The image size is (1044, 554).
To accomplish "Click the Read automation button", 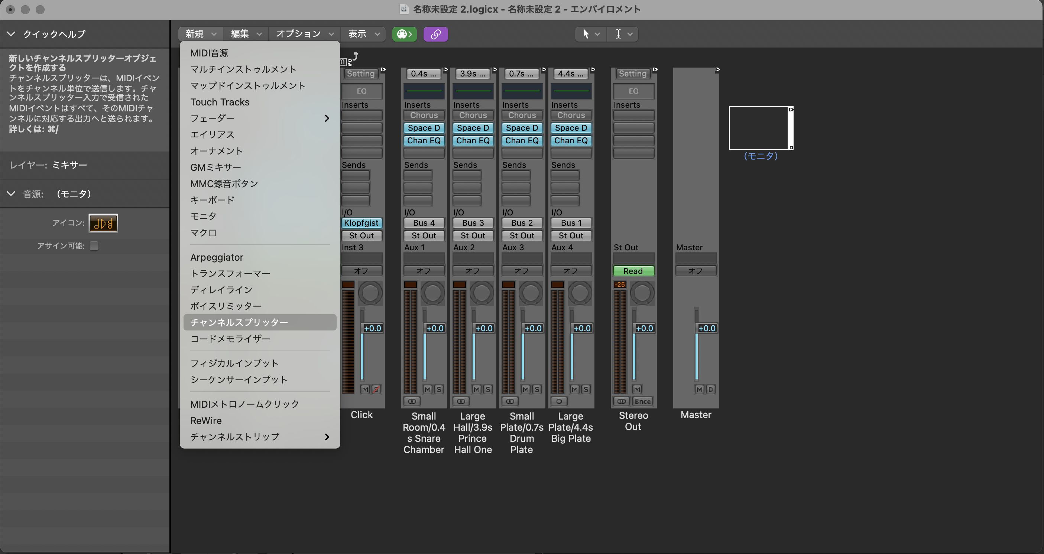I will (633, 271).
